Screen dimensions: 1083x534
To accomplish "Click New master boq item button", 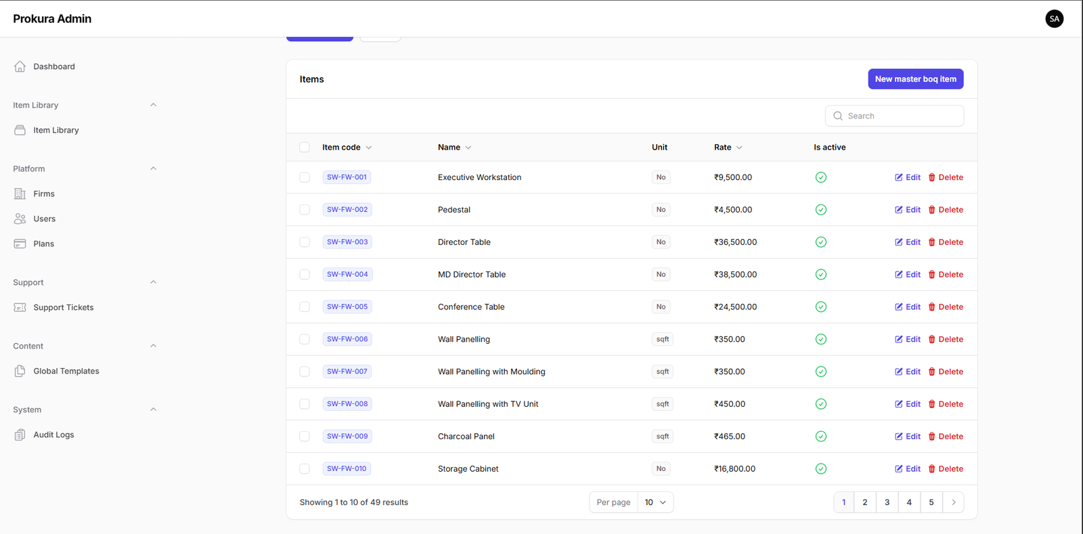I will (915, 79).
